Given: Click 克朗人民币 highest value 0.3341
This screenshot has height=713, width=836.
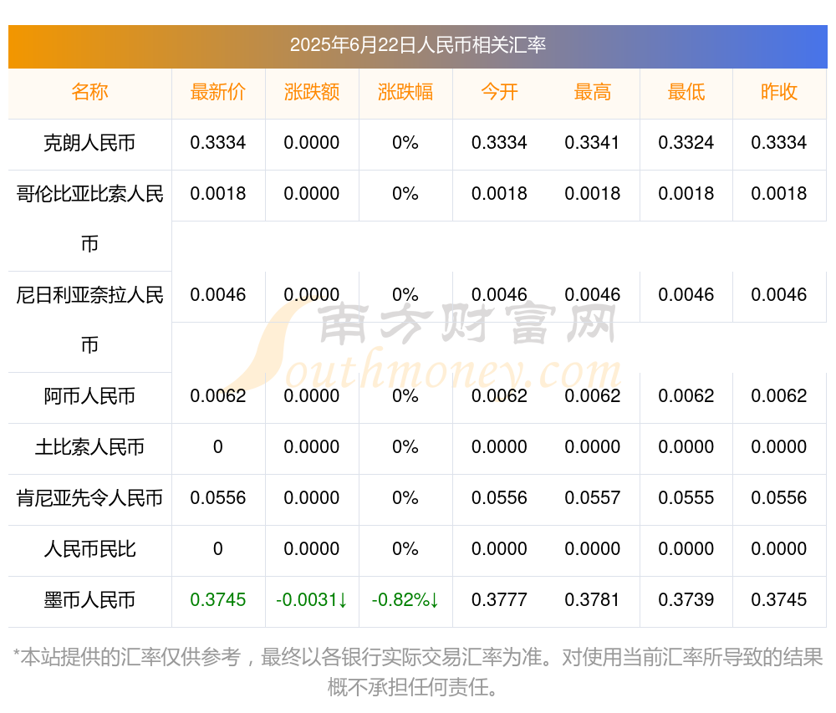Looking at the screenshot, I should 593,143.
